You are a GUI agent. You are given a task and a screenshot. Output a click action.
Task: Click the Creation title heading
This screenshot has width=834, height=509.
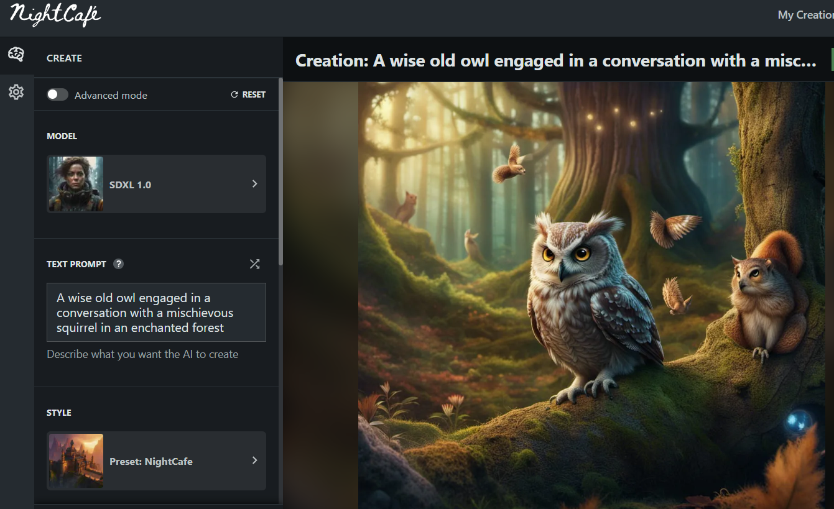[x=555, y=61]
